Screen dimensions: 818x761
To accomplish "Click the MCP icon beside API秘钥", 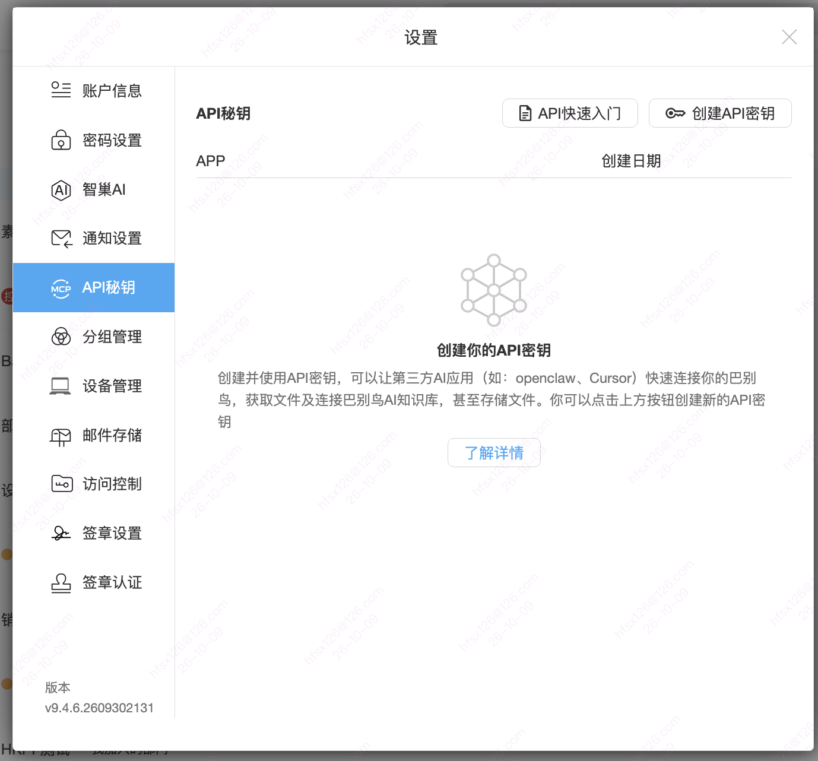I will click(61, 288).
